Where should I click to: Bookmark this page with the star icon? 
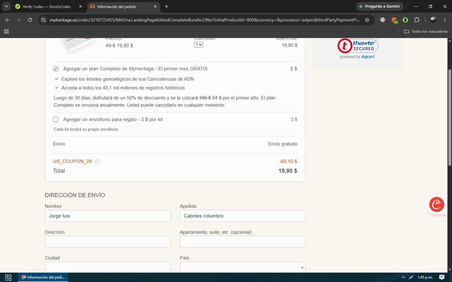(367, 20)
